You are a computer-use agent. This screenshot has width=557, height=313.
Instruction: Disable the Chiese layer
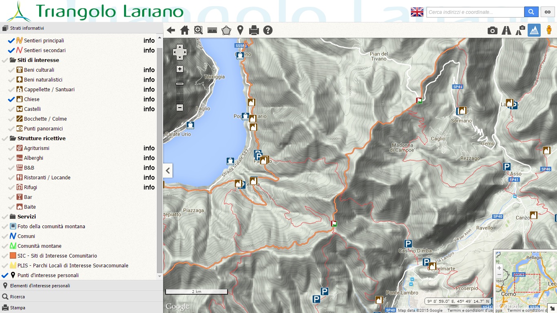point(11,99)
